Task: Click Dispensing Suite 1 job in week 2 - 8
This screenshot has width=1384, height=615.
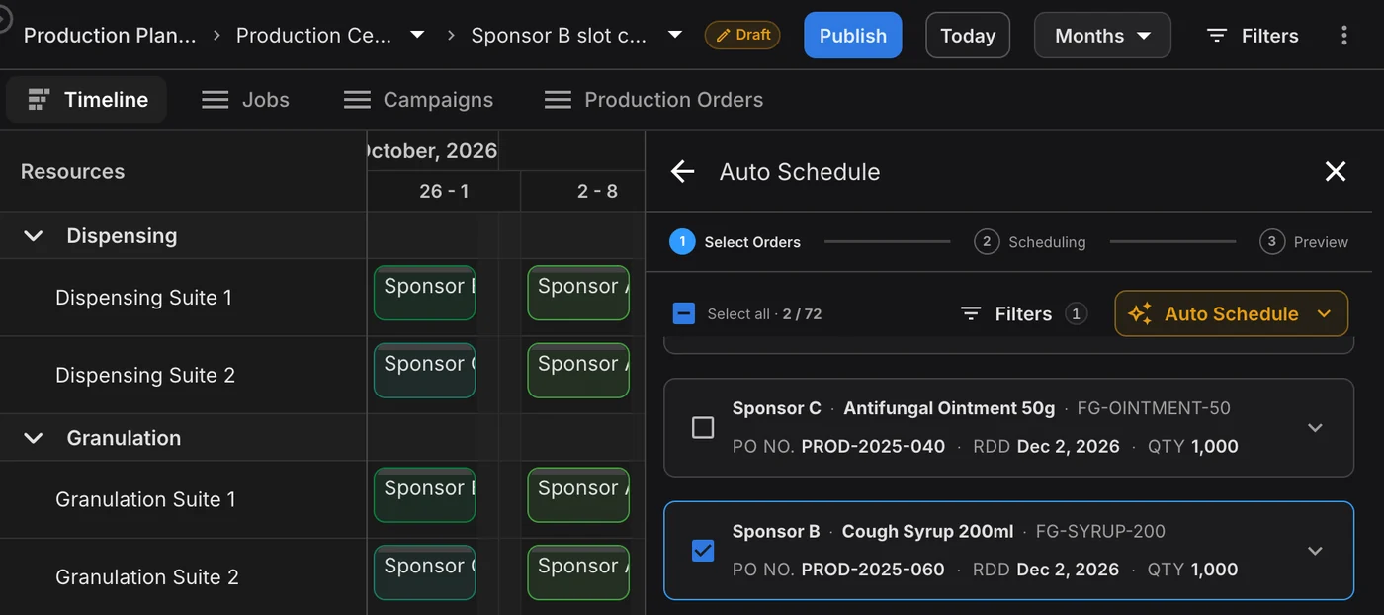Action: [x=578, y=293]
